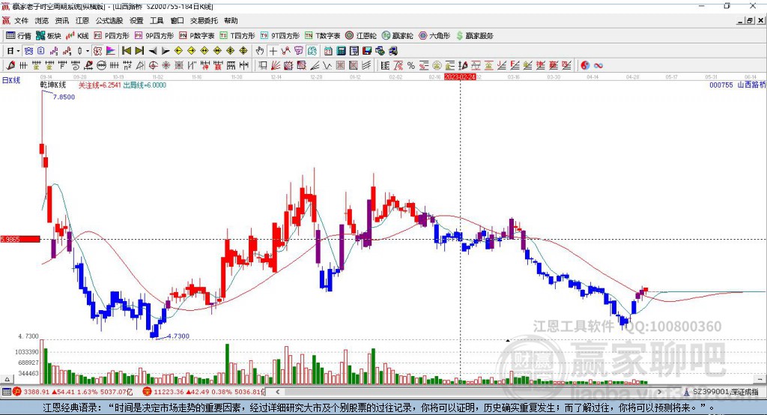767x415 pixels.
Task: Click the 行情 toolbar button
Action: point(18,36)
